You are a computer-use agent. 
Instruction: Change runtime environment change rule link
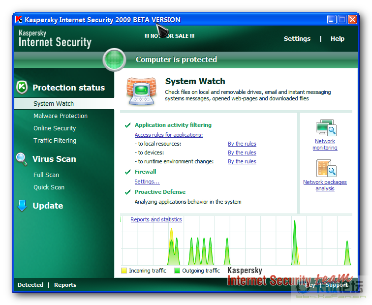pos(242,161)
